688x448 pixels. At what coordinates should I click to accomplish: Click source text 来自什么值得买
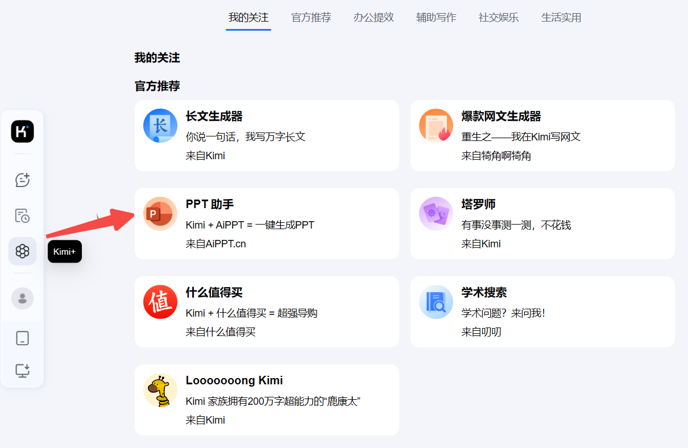pyautogui.click(x=221, y=332)
